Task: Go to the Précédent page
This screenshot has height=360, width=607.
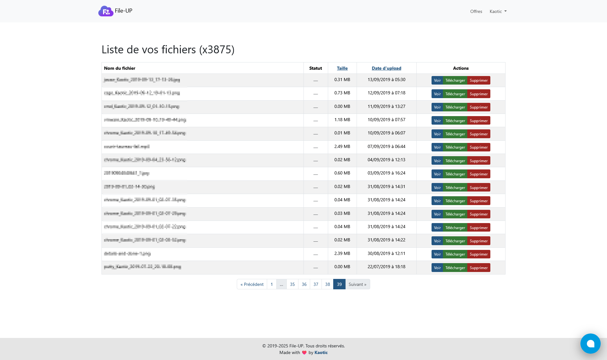Action: [252, 284]
